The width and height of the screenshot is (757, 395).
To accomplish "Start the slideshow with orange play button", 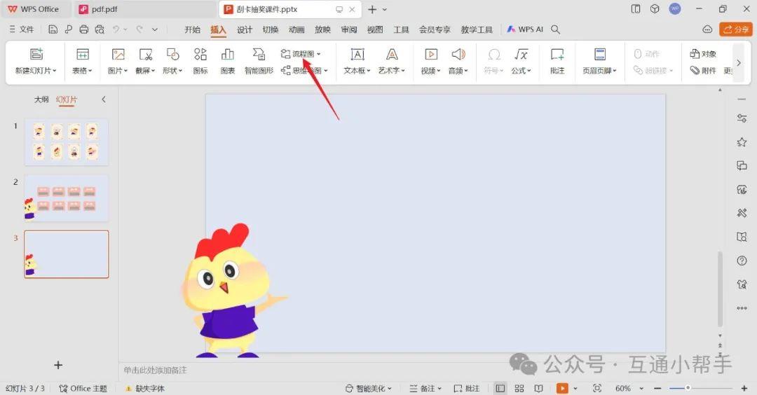I will point(562,388).
